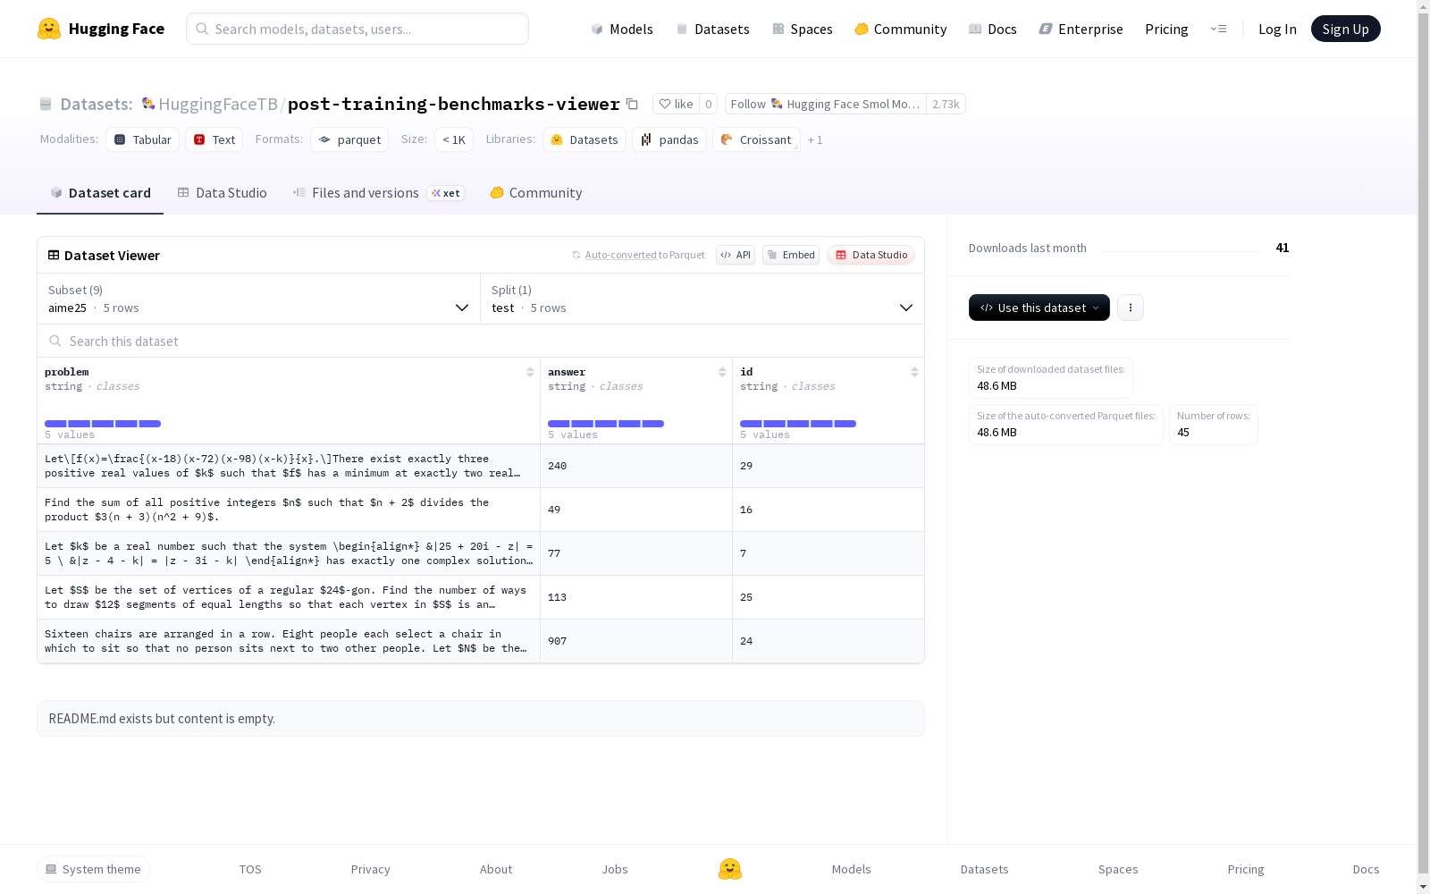Focus the main search models field

(357, 29)
